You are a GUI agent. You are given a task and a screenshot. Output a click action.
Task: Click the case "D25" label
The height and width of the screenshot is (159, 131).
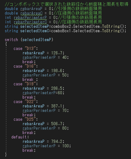pyautogui.click(x=26, y=119)
